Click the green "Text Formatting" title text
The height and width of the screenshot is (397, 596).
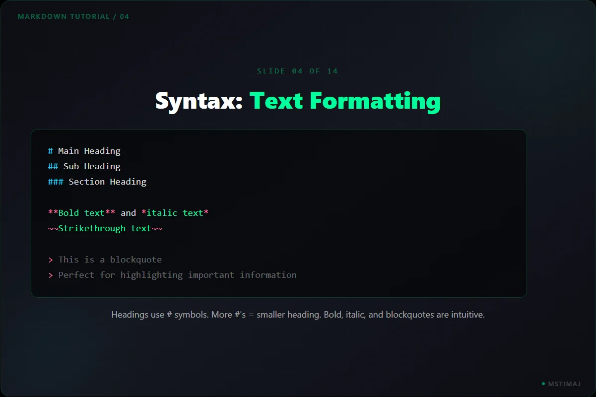345,101
